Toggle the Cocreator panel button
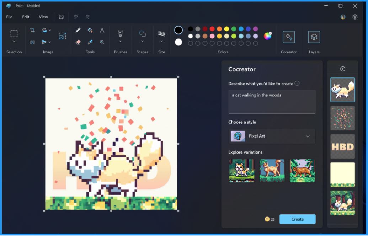Screen dimensions: 368x236 [x=289, y=37]
